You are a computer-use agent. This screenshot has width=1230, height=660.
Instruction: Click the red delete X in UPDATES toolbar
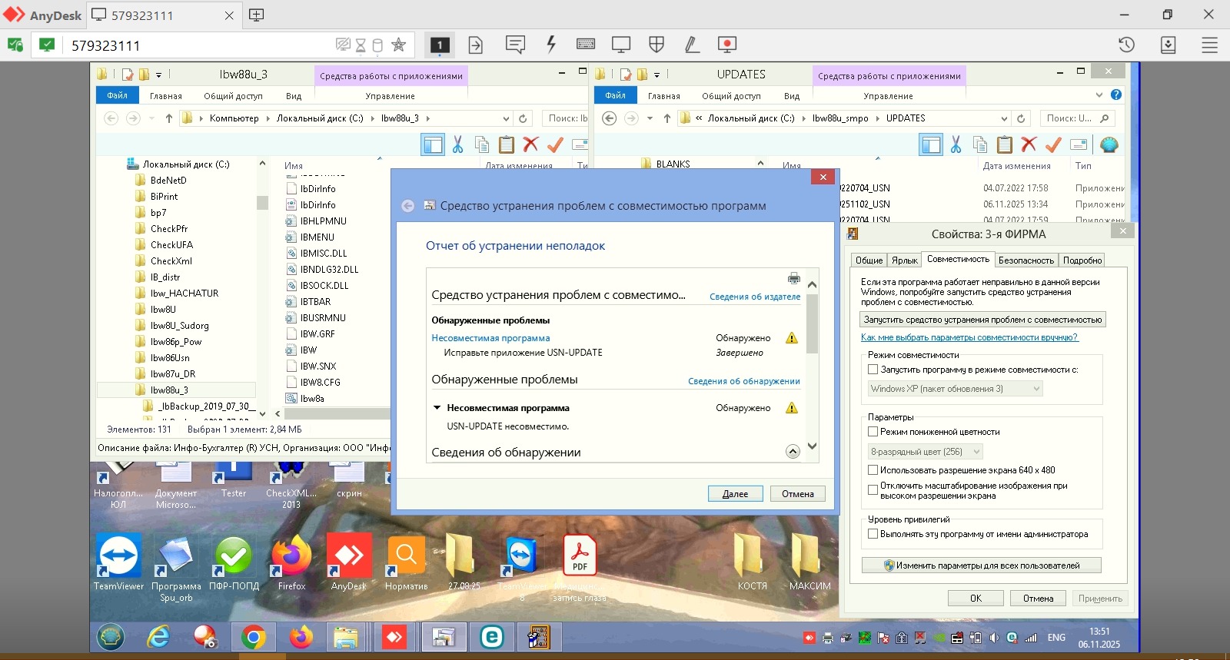1029,144
